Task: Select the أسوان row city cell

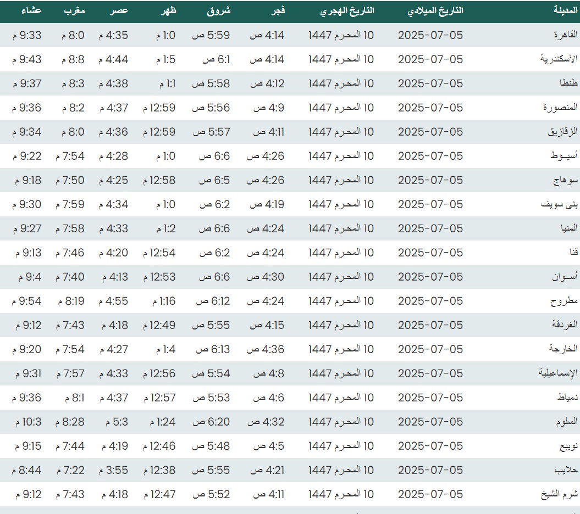Action: tap(565, 277)
